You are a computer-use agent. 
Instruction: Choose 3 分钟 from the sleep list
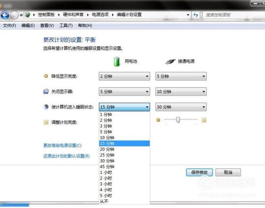tap(125, 126)
